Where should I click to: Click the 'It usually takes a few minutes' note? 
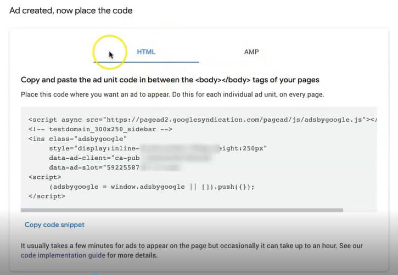click(192, 250)
